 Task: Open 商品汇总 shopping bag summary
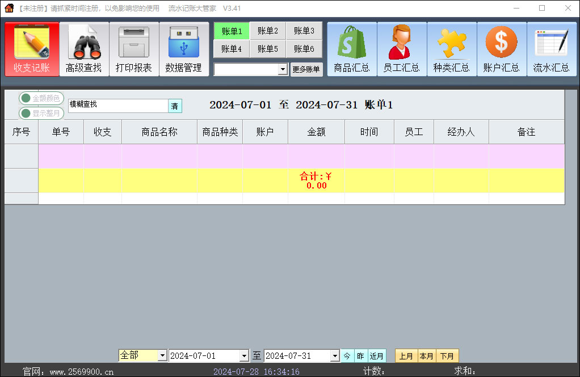click(352, 49)
